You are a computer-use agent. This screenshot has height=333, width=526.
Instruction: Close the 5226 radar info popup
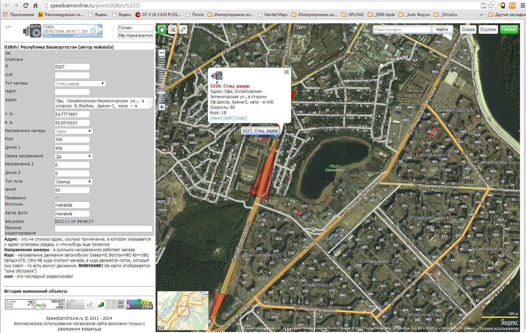(286, 72)
